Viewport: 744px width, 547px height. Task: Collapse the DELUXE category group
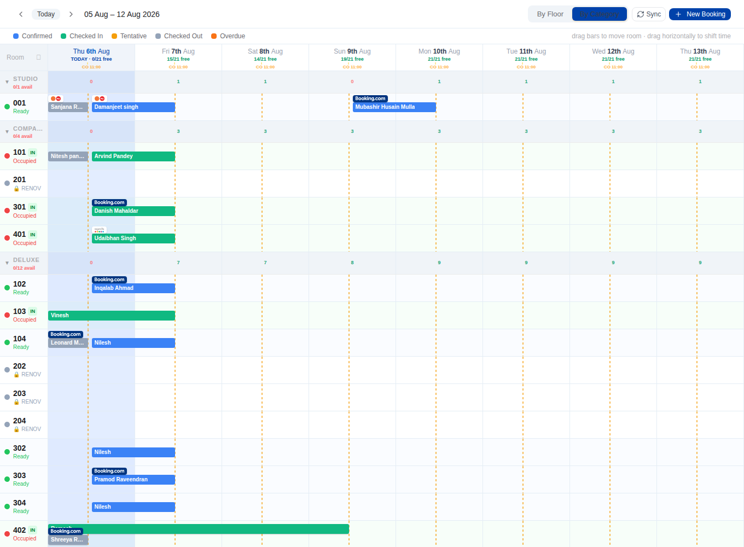(x=7, y=263)
